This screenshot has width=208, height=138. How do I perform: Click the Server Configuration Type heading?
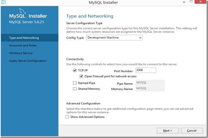click(x=84, y=23)
